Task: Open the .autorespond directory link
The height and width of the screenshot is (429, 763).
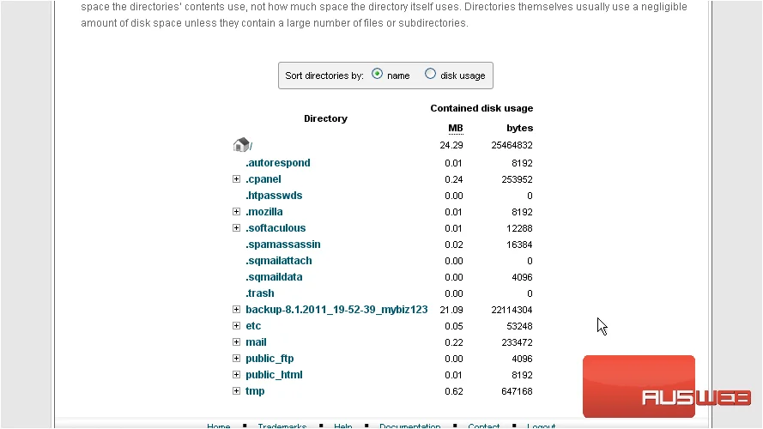Action: pos(278,163)
